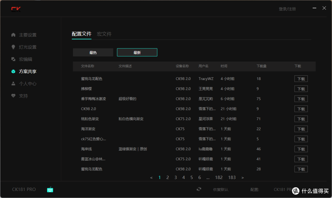Select page 1 in pagination
This screenshot has width=332, height=198.
coord(160,177)
